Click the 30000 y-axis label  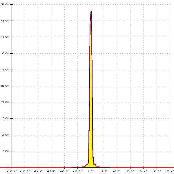[5, 70]
